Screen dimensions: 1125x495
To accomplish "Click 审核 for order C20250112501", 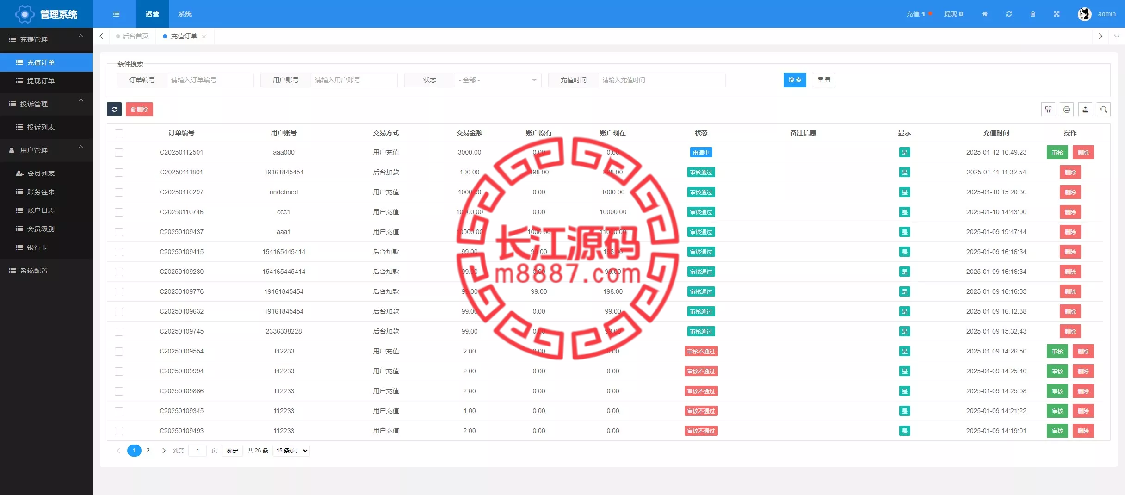I will point(1057,152).
